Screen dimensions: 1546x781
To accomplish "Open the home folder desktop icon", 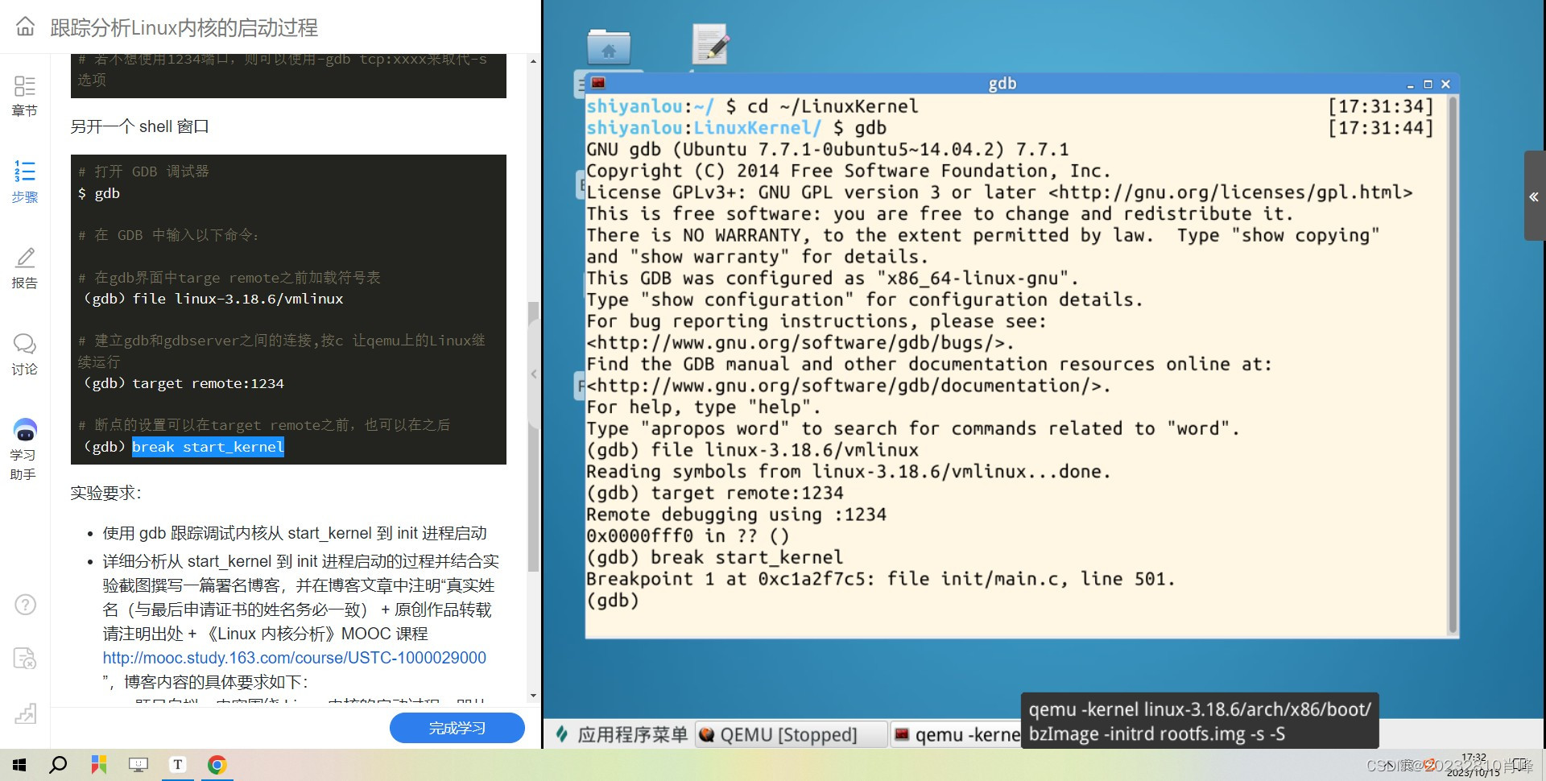I will [x=610, y=46].
